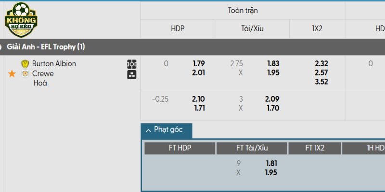Open the football pitch live-match icon
The image size is (385, 192).
(132, 64)
